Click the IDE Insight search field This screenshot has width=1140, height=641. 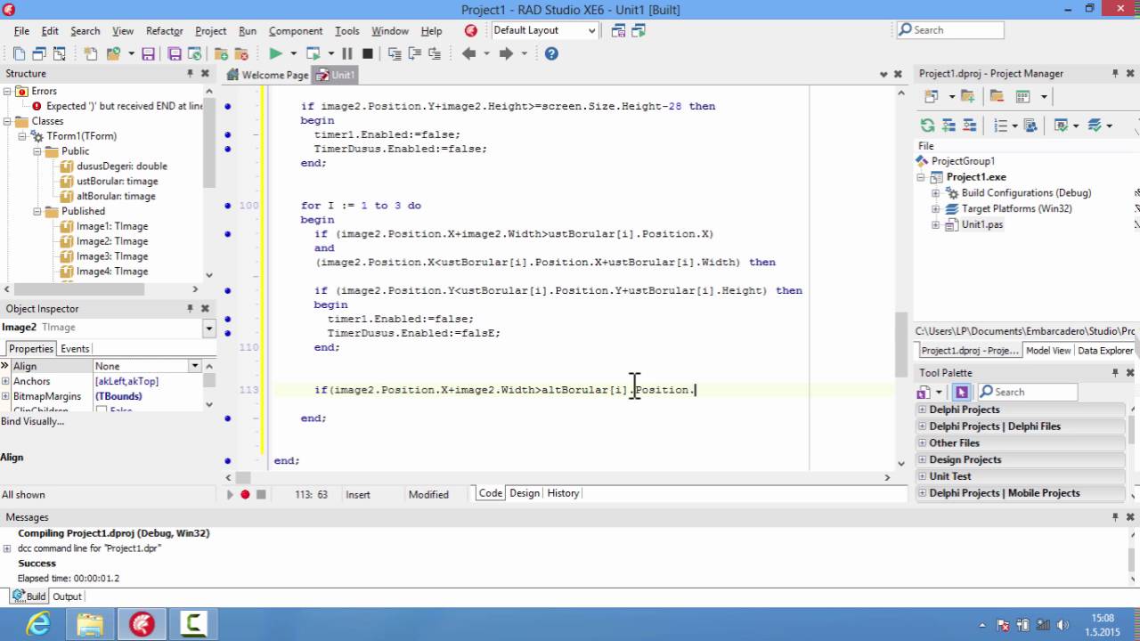950,30
